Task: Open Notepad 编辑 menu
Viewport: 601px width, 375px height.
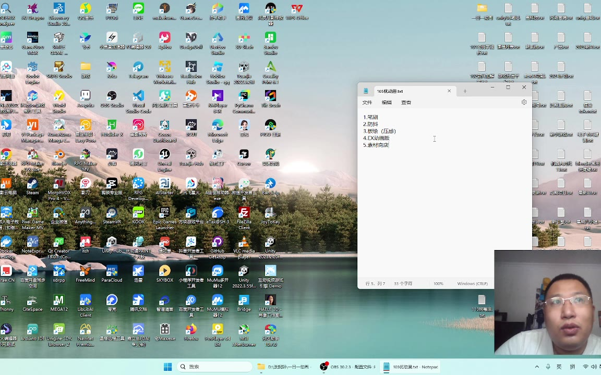Action: pyautogui.click(x=387, y=103)
